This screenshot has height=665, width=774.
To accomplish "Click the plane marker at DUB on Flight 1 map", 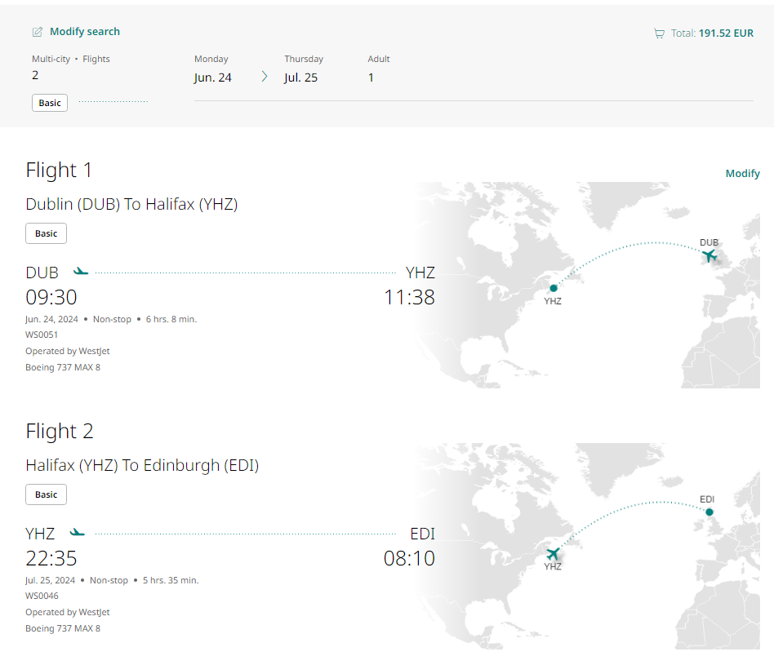I will click(709, 255).
